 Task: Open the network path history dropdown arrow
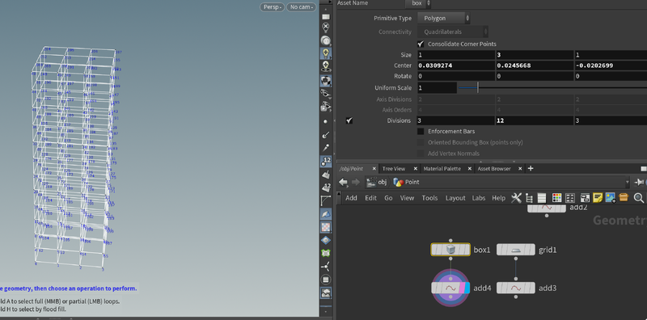click(628, 183)
